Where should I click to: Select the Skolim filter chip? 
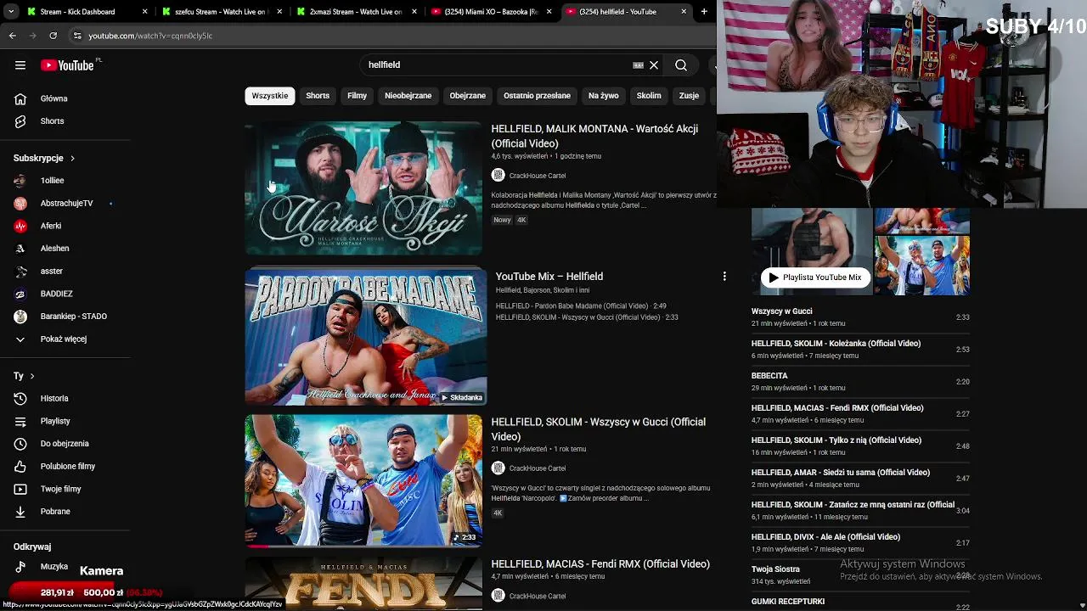coord(649,96)
